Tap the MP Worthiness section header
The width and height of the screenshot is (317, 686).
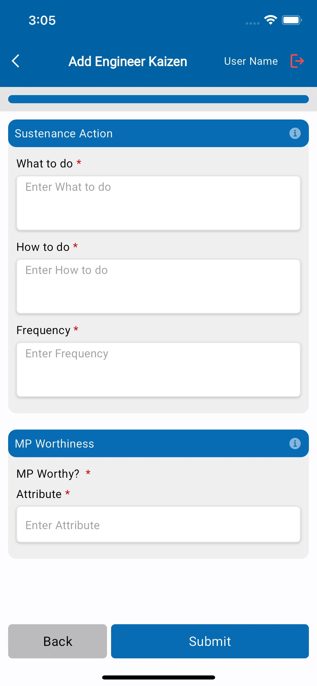pyautogui.click(x=158, y=444)
